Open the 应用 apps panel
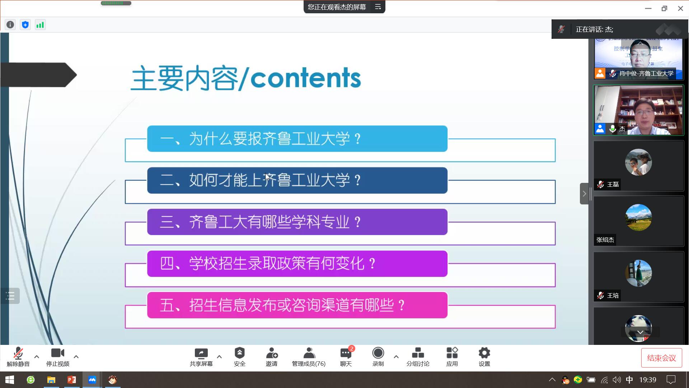Image resolution: width=689 pixels, height=388 pixels. pyautogui.click(x=452, y=357)
